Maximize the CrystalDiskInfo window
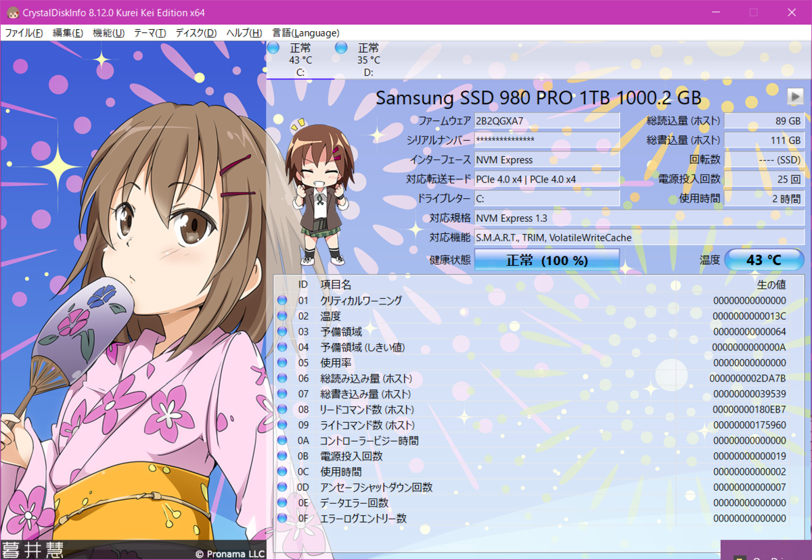812x560 pixels. coord(753,12)
